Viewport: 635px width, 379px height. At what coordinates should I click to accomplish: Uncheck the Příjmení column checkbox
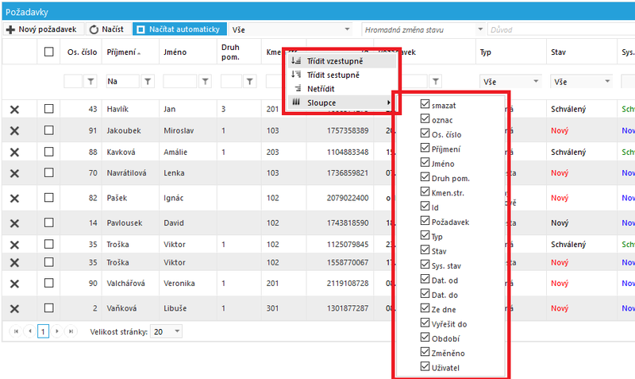point(425,148)
